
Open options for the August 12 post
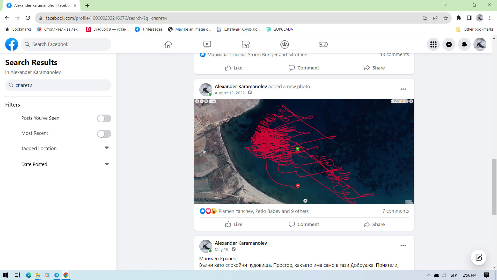403,89
